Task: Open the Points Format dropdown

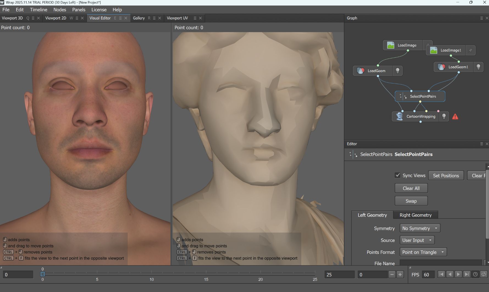Action: (x=423, y=252)
